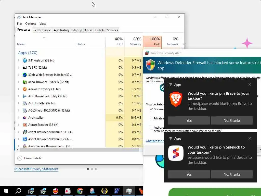The width and height of the screenshot is (261, 196).
Task: Open the Options menu
Action: [31, 24]
